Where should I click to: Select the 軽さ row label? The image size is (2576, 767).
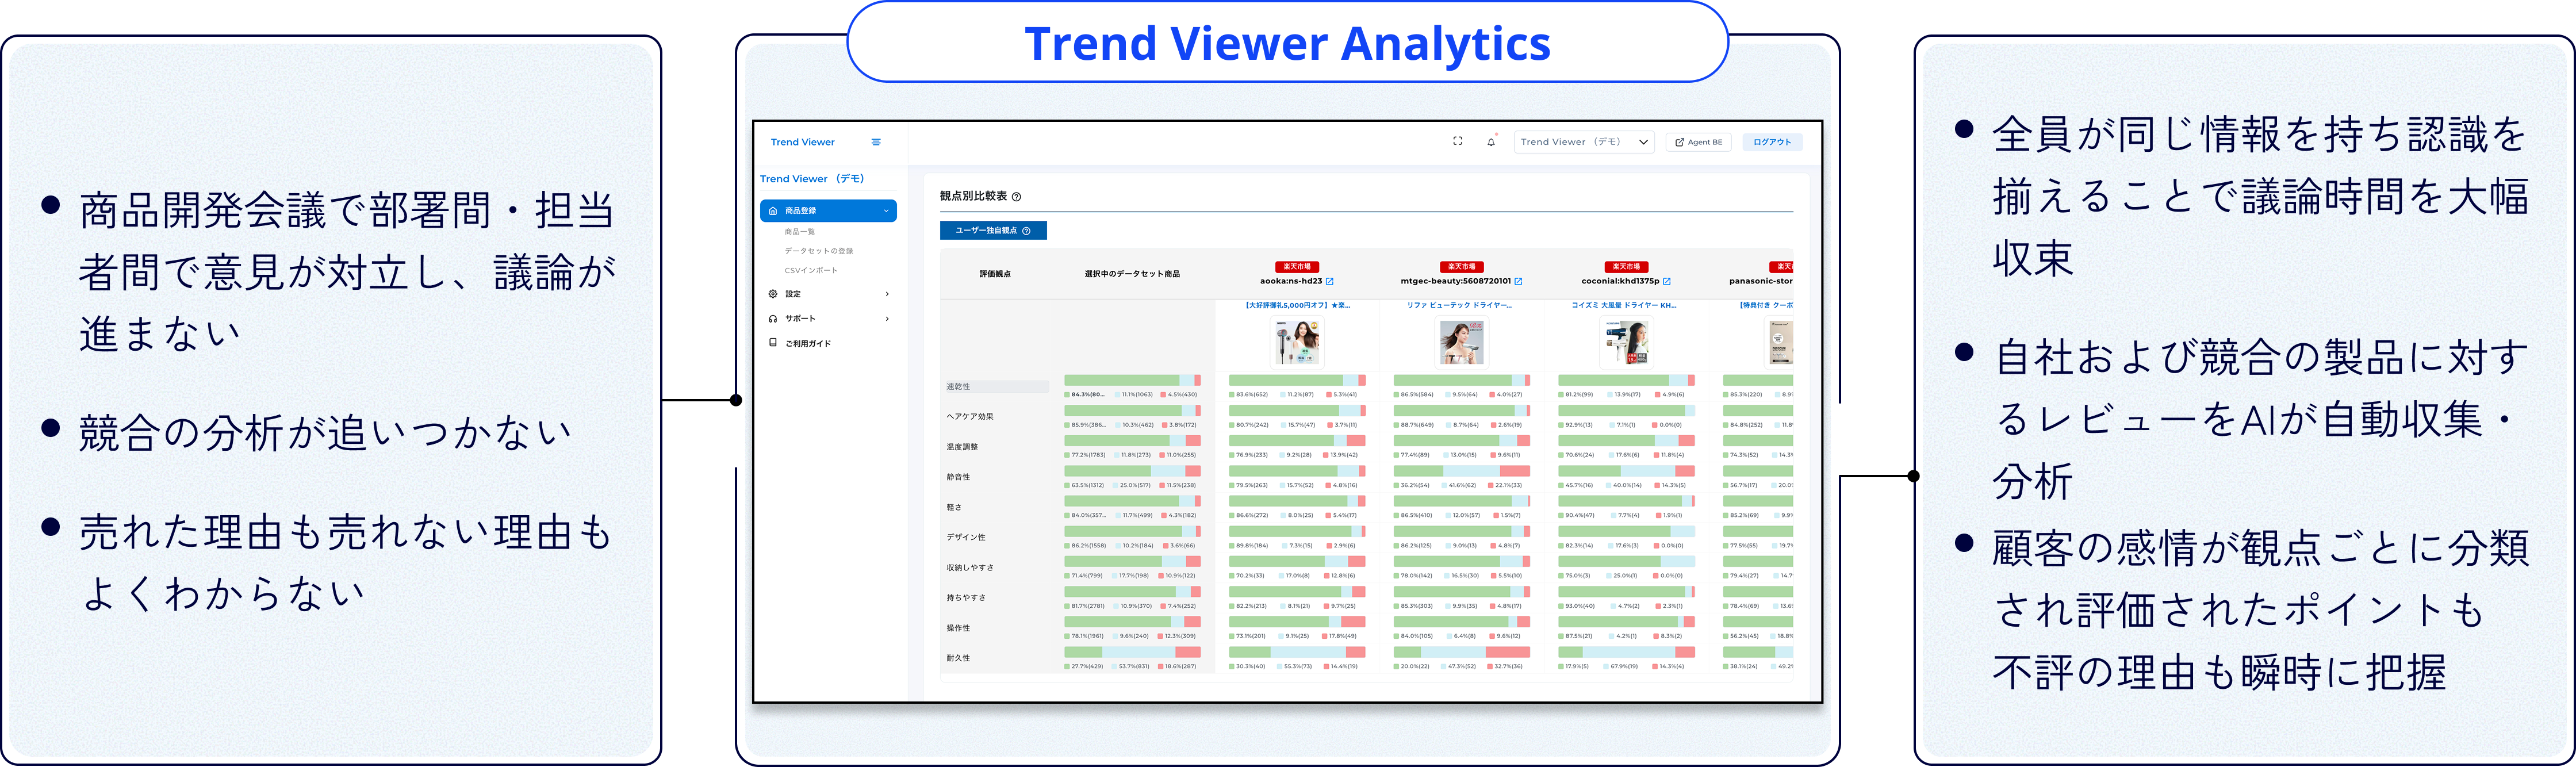click(954, 507)
